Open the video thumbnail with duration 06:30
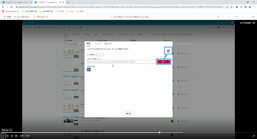 tap(71, 67)
